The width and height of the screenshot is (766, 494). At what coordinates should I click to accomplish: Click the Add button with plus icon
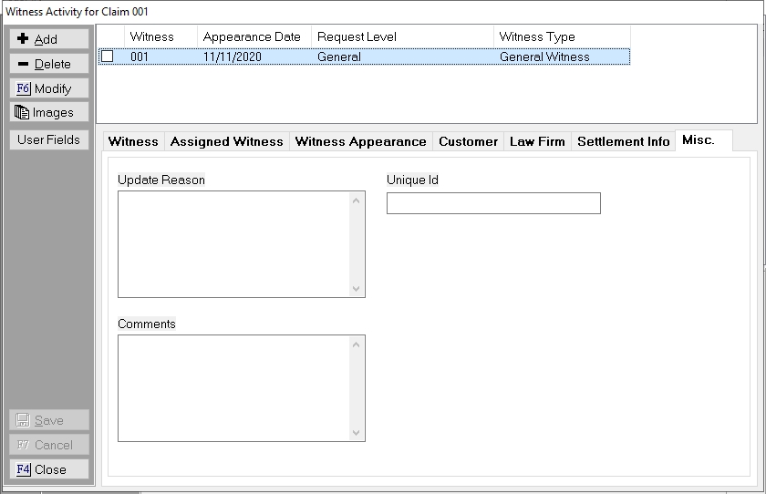pyautogui.click(x=49, y=39)
